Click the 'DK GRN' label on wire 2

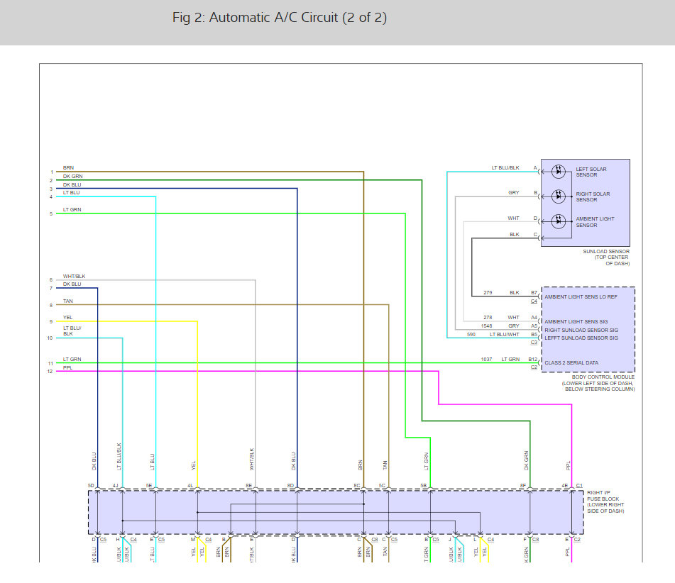click(x=72, y=177)
